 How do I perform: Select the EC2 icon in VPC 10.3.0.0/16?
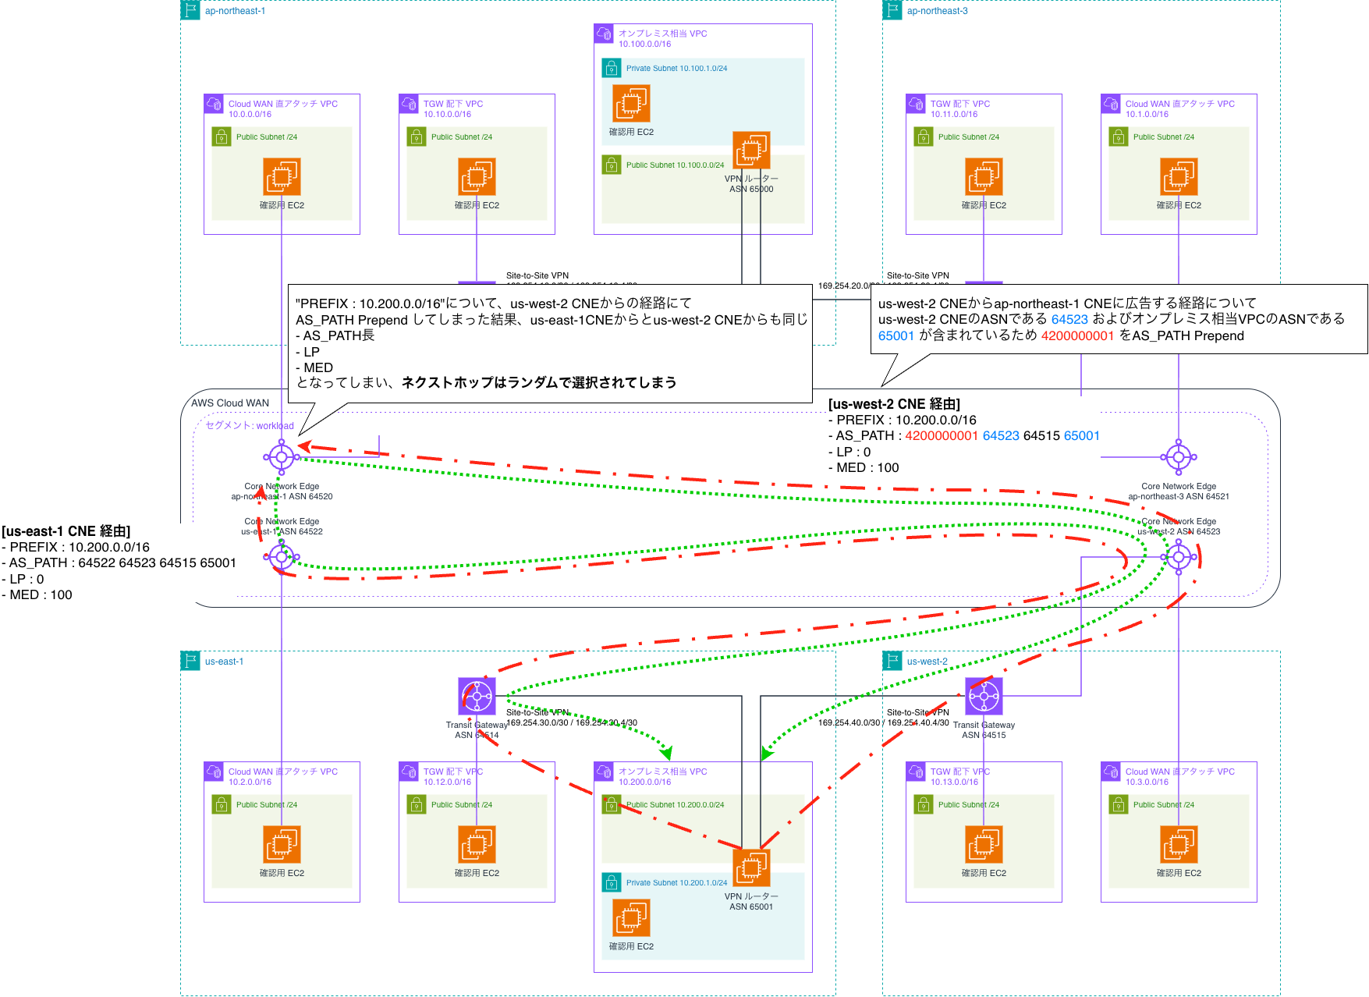coord(1179,845)
